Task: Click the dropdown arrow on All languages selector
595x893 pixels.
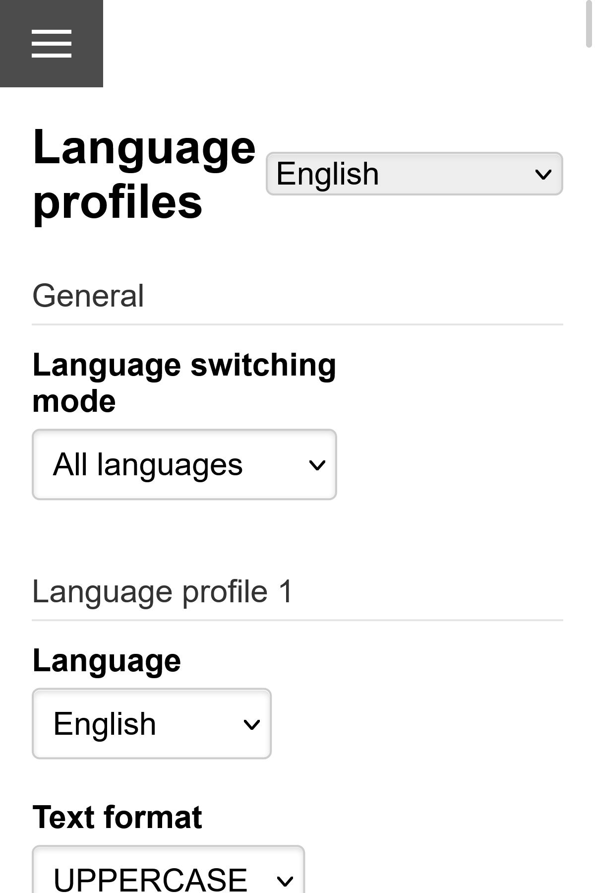Action: click(x=317, y=464)
